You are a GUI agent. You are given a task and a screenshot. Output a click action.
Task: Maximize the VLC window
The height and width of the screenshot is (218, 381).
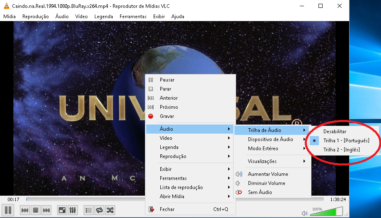pos(321,6)
